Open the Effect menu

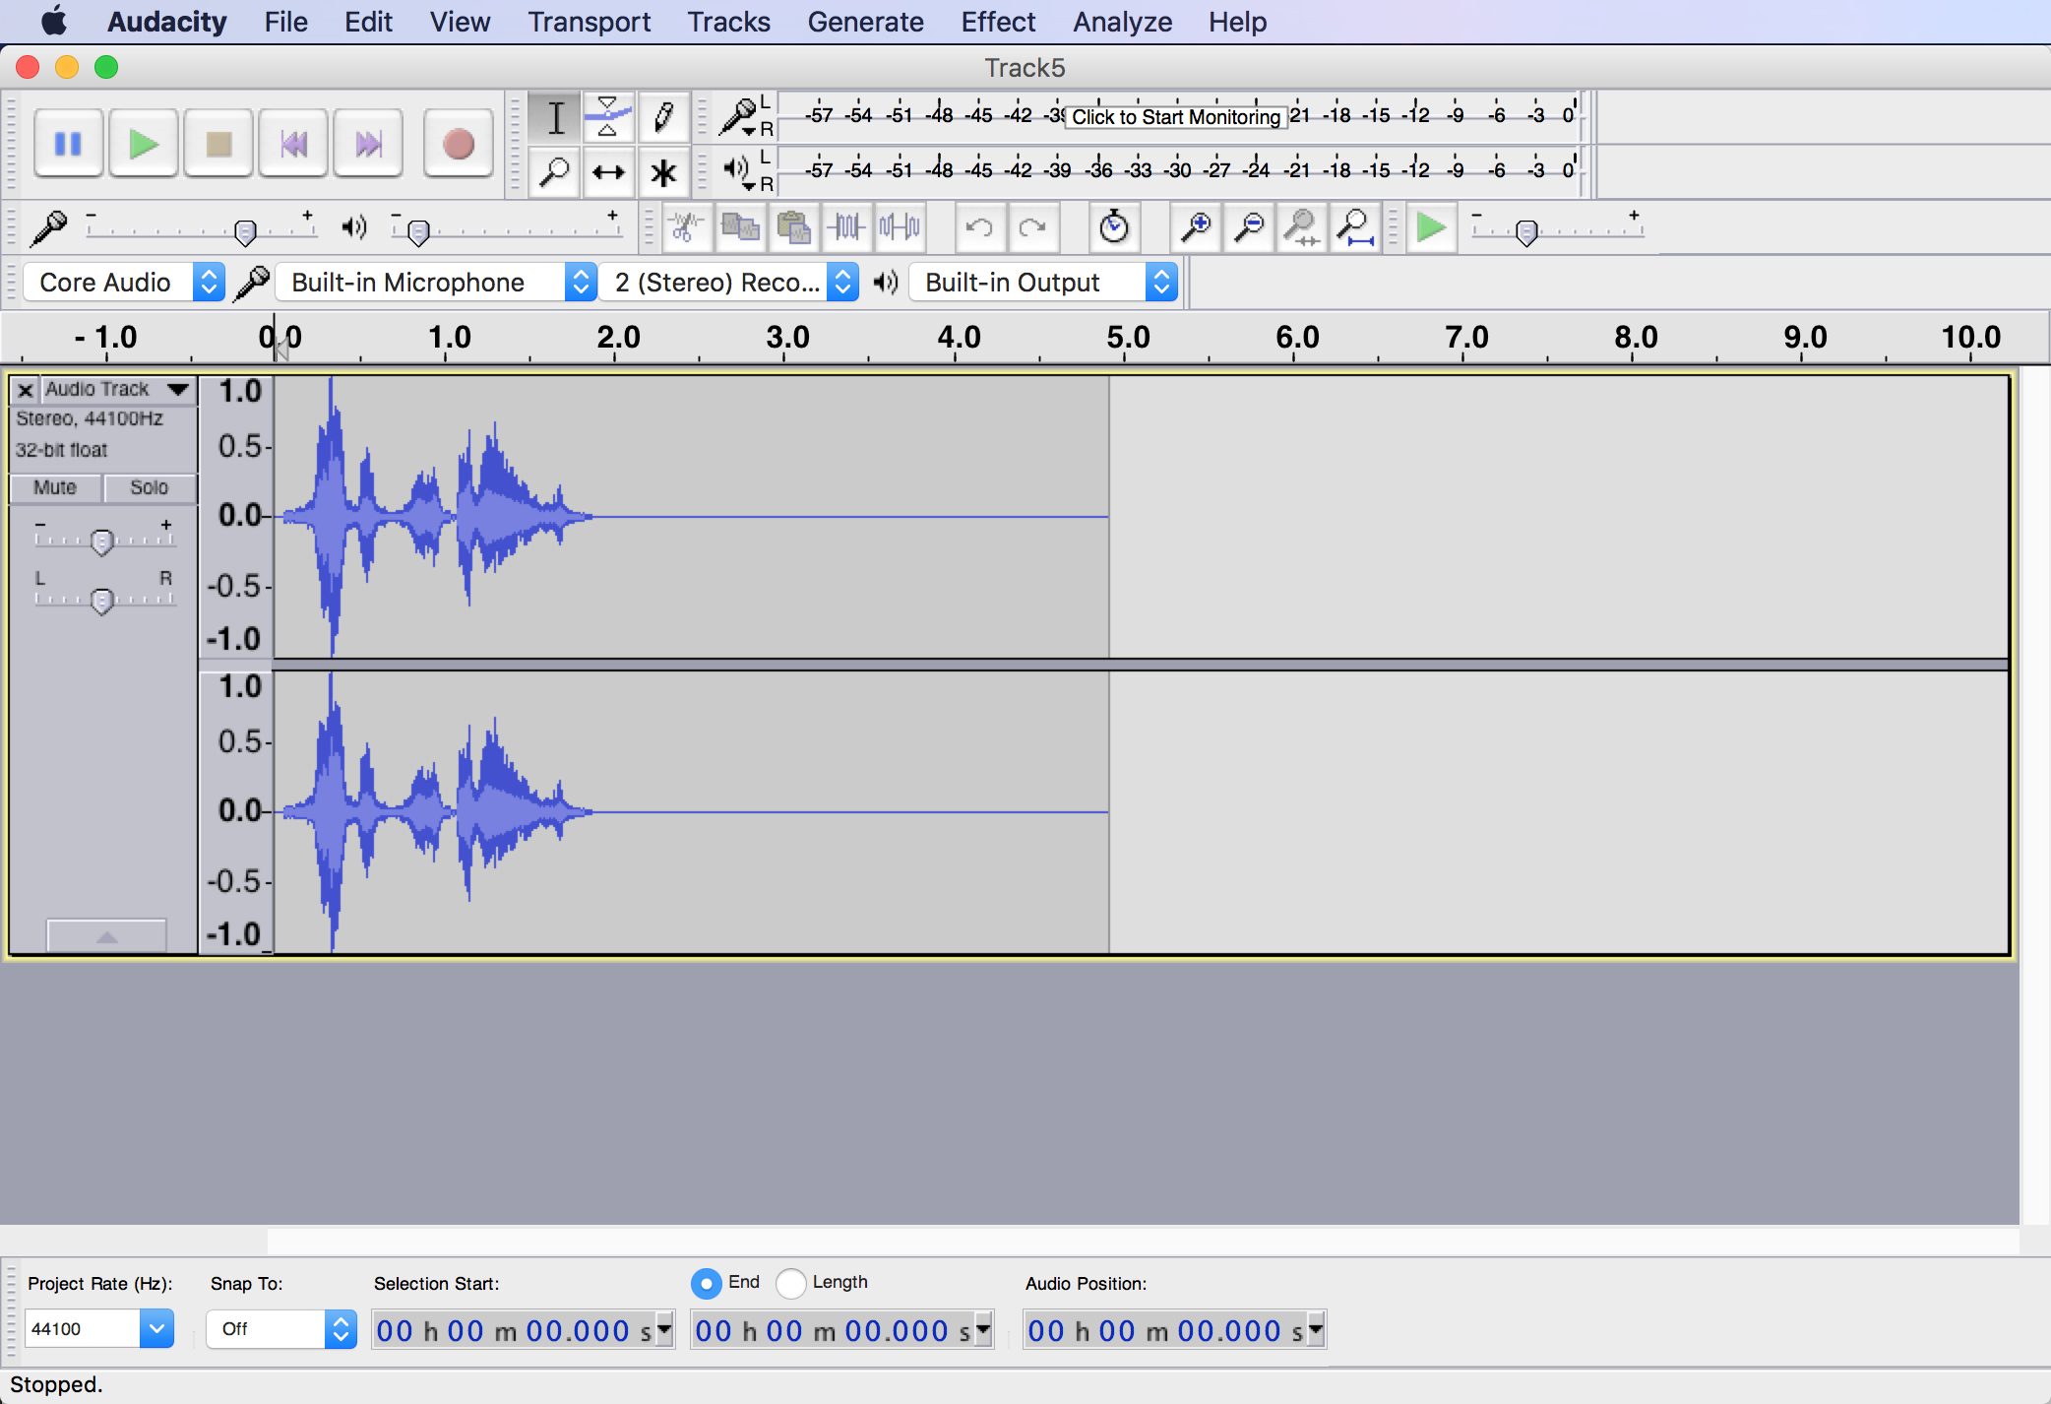coord(998,22)
